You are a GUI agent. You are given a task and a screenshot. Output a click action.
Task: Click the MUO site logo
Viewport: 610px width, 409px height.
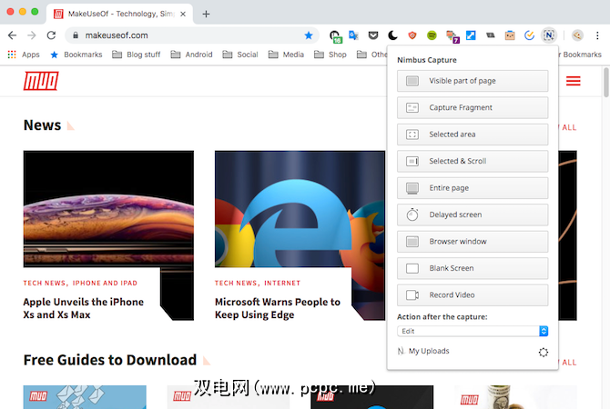click(x=38, y=81)
